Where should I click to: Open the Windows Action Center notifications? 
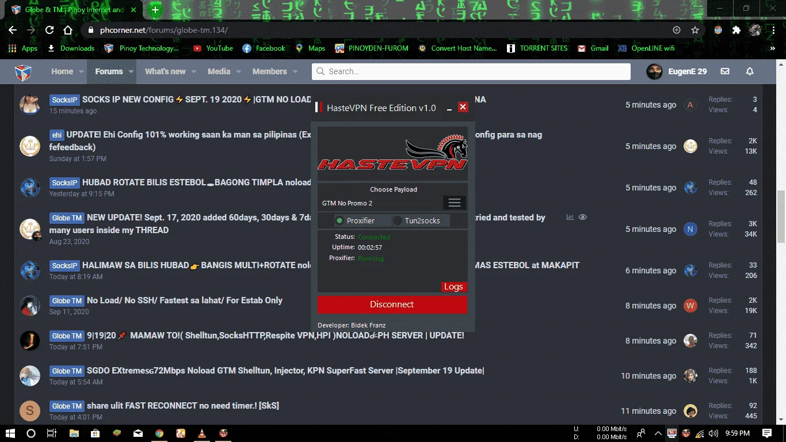coord(767,433)
